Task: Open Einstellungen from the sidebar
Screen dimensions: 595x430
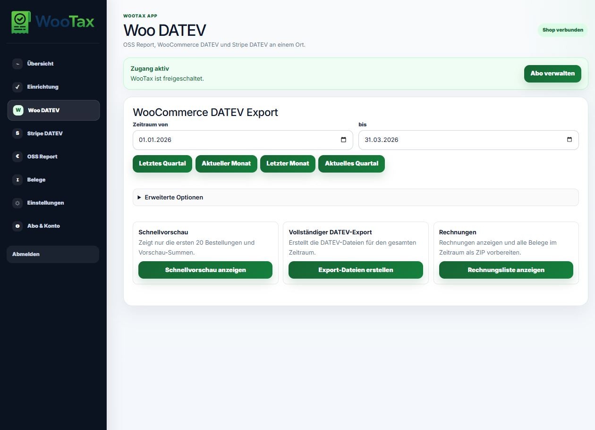Action: tap(53, 203)
